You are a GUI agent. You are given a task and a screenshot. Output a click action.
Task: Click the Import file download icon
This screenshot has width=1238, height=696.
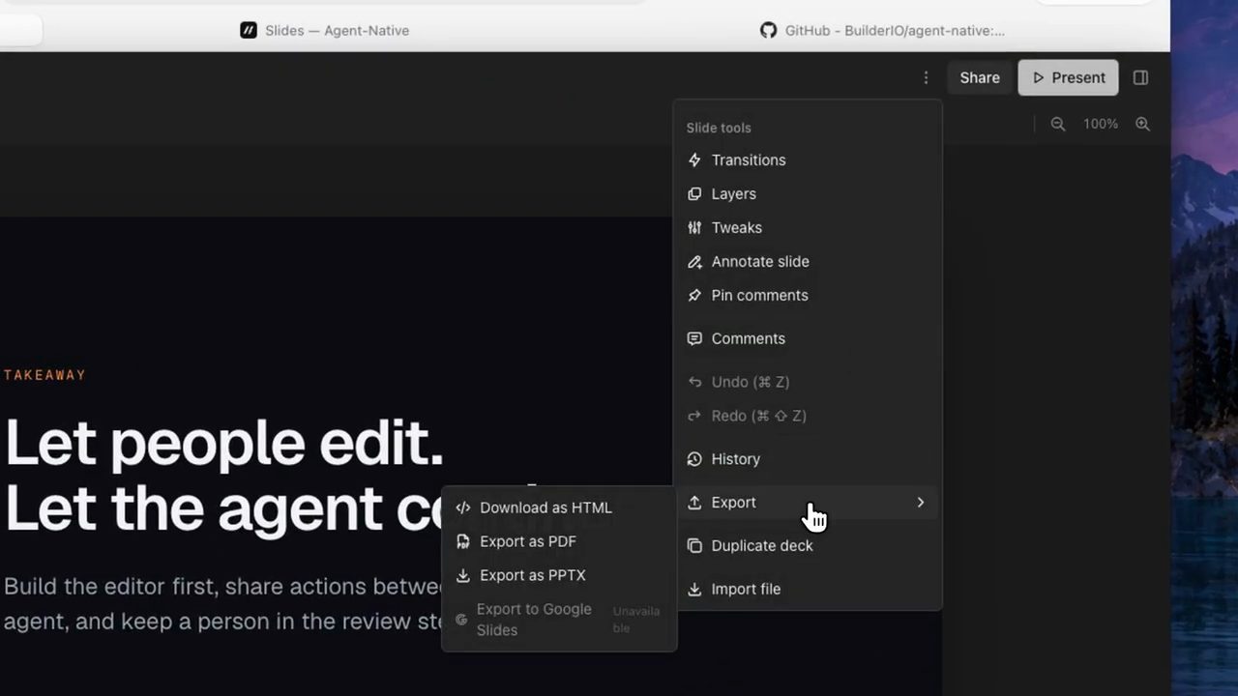coord(694,590)
